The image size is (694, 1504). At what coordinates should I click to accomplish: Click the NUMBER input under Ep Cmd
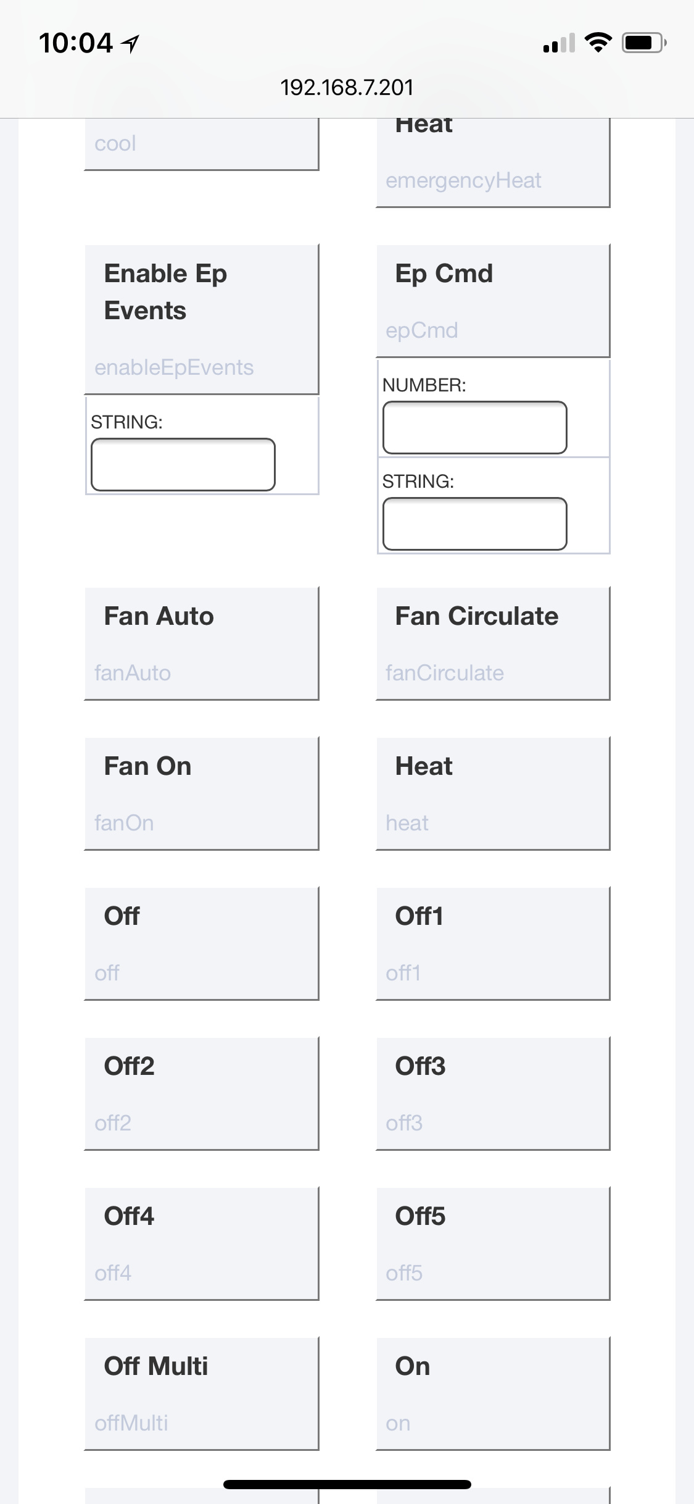pyautogui.click(x=474, y=427)
